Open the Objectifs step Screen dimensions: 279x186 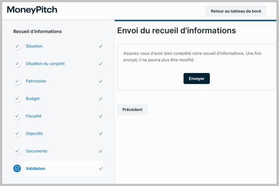point(34,133)
